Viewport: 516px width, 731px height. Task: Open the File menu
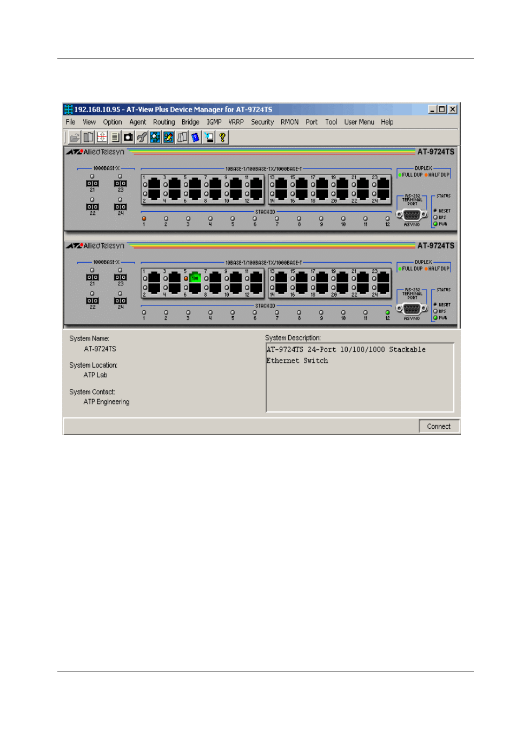point(71,122)
